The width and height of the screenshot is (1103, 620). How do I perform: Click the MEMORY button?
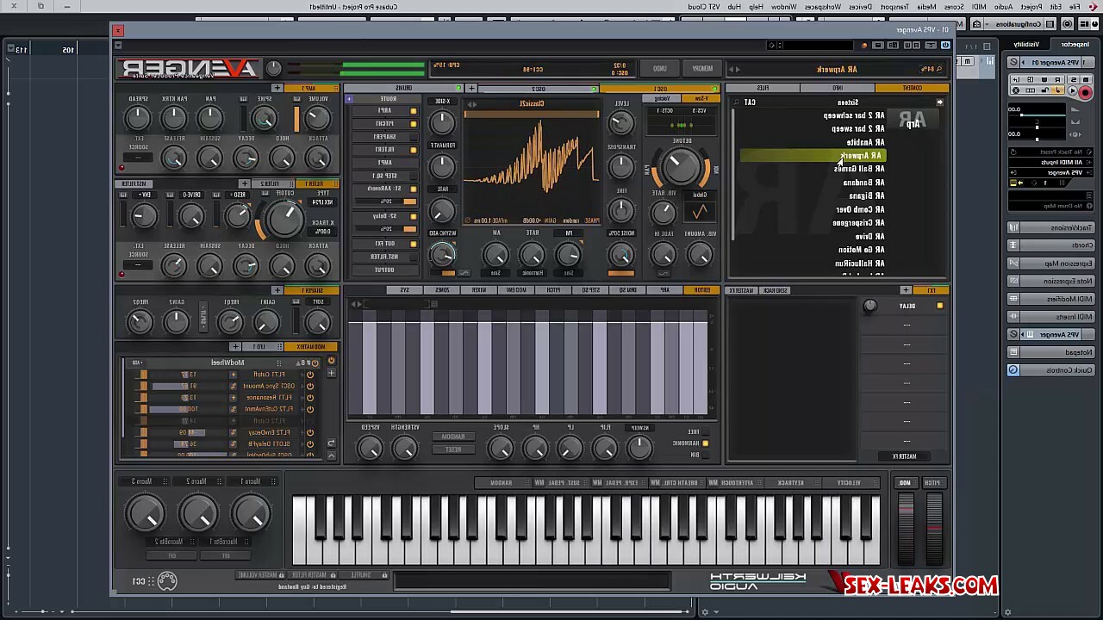point(702,69)
